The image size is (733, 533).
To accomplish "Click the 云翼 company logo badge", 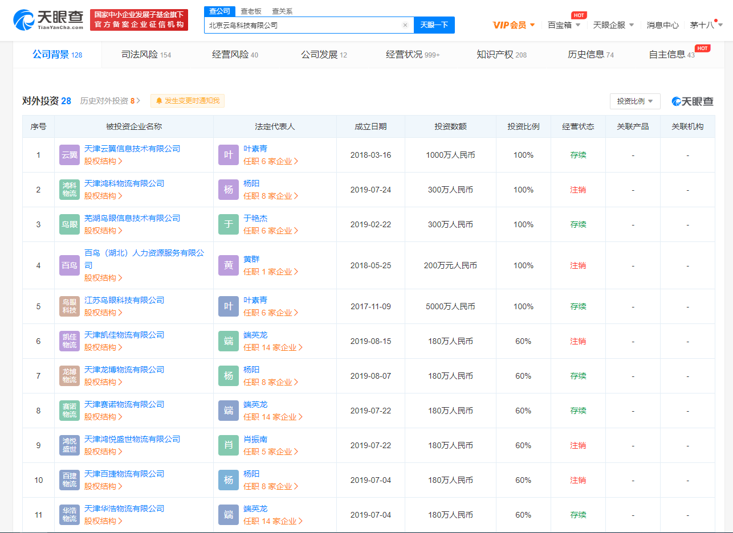I will click(x=70, y=155).
